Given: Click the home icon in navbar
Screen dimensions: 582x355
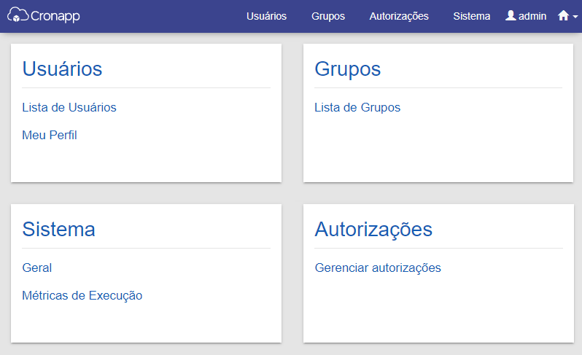Looking at the screenshot, I should coord(564,15).
